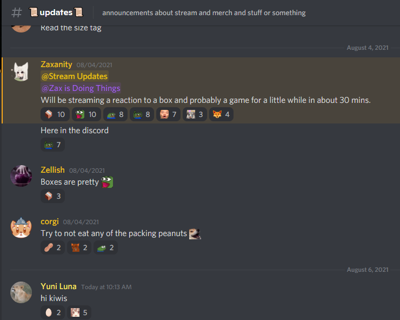
Task: Click the updates channel name in header
Action: (56, 12)
